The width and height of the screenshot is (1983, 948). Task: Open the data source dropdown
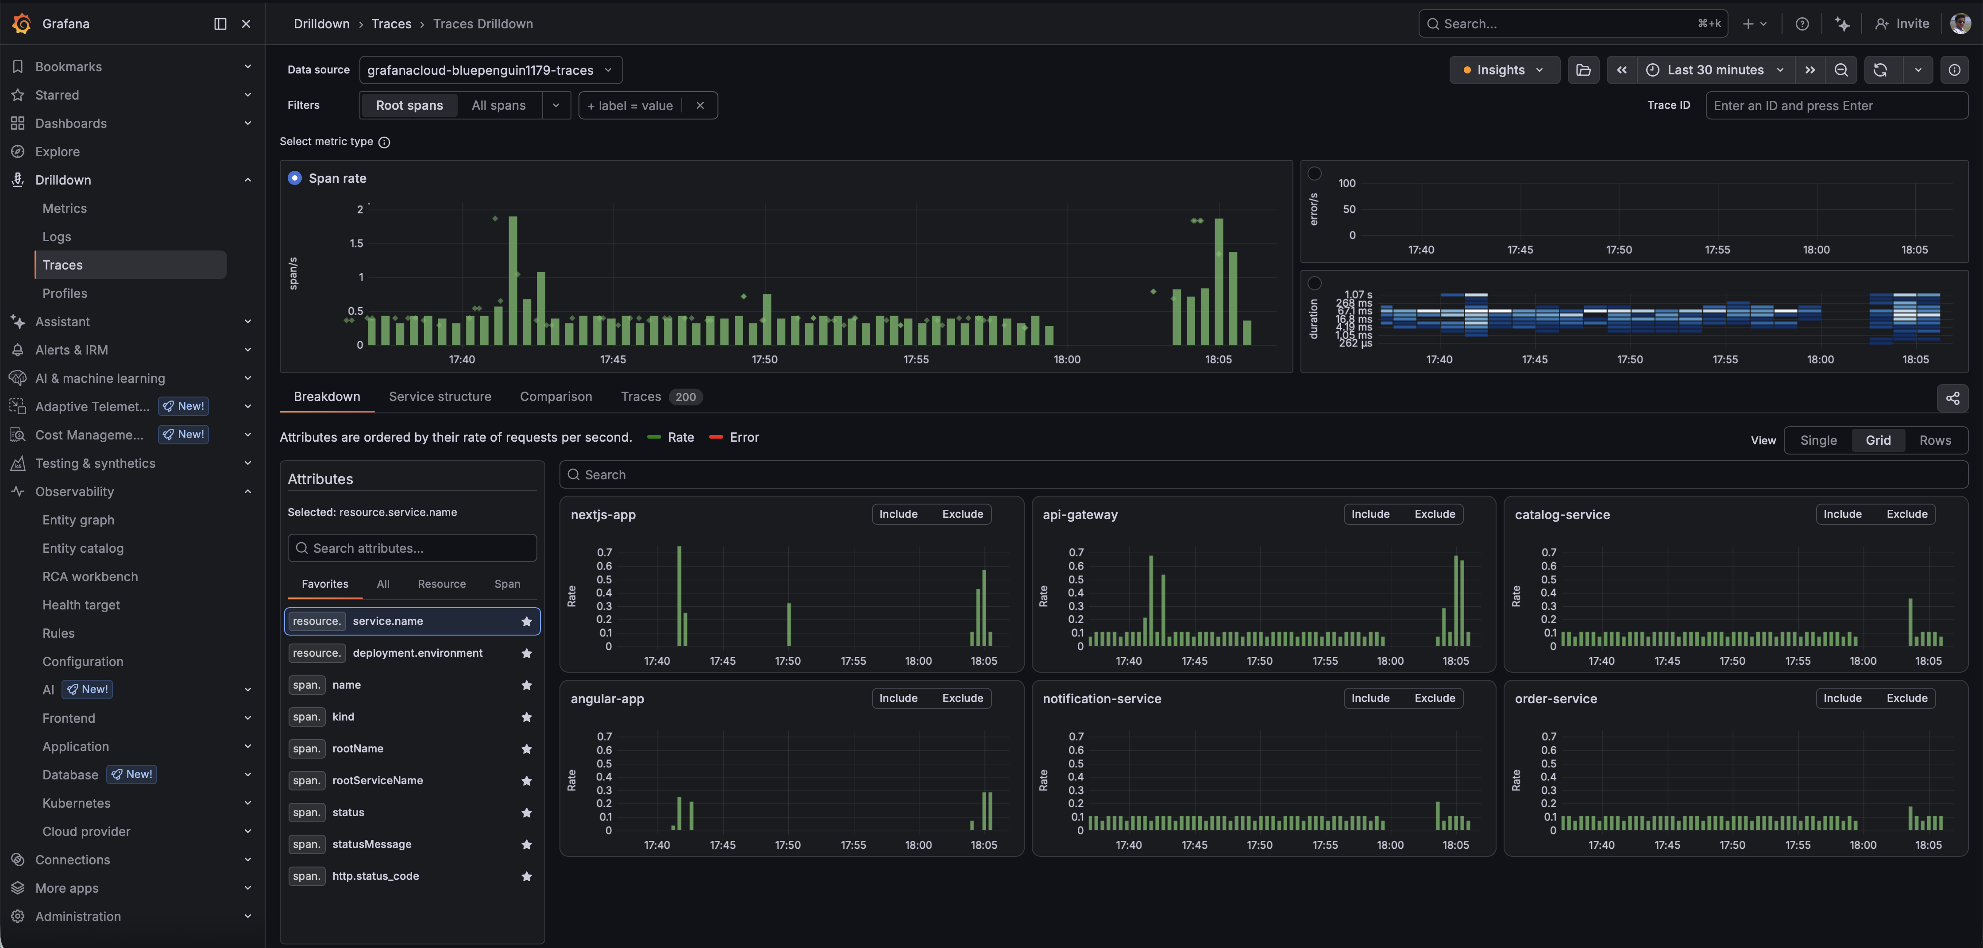(490, 70)
